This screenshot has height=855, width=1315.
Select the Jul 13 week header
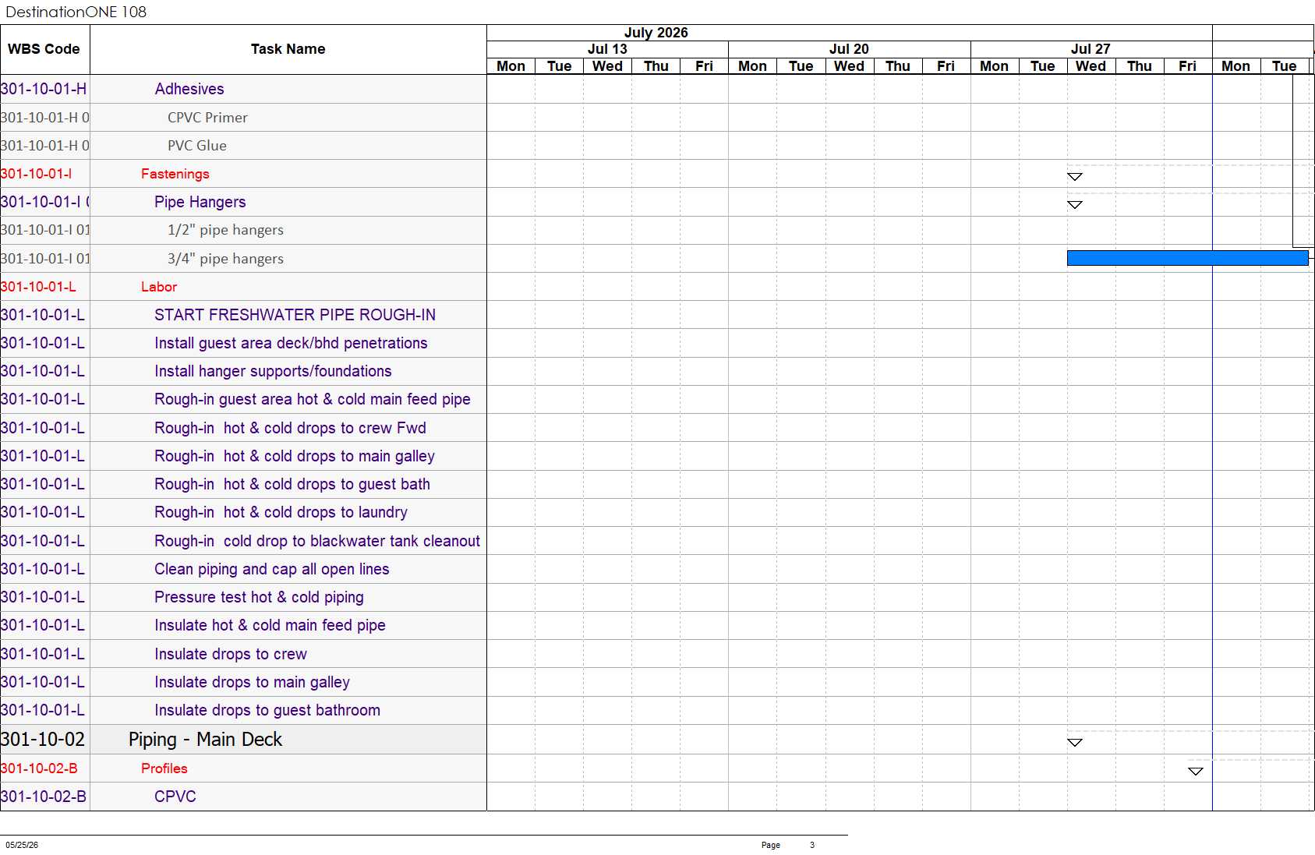607,49
